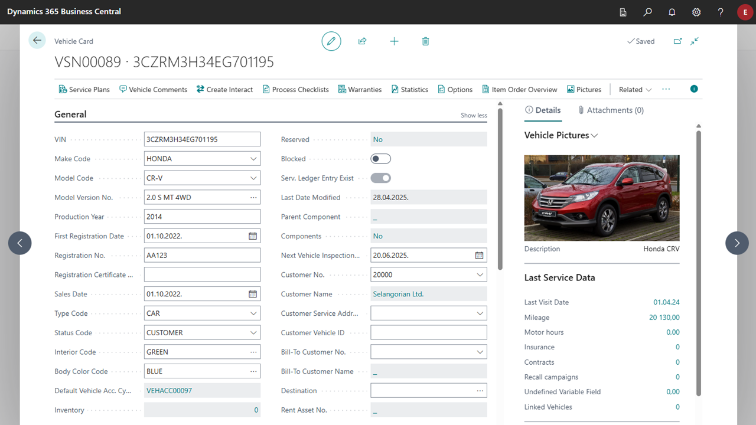Expand the Related menu
The image size is (756, 425).
pos(635,89)
